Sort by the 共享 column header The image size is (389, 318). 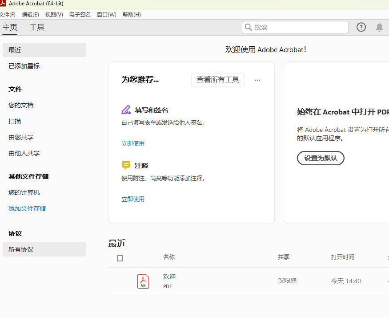tap(284, 257)
